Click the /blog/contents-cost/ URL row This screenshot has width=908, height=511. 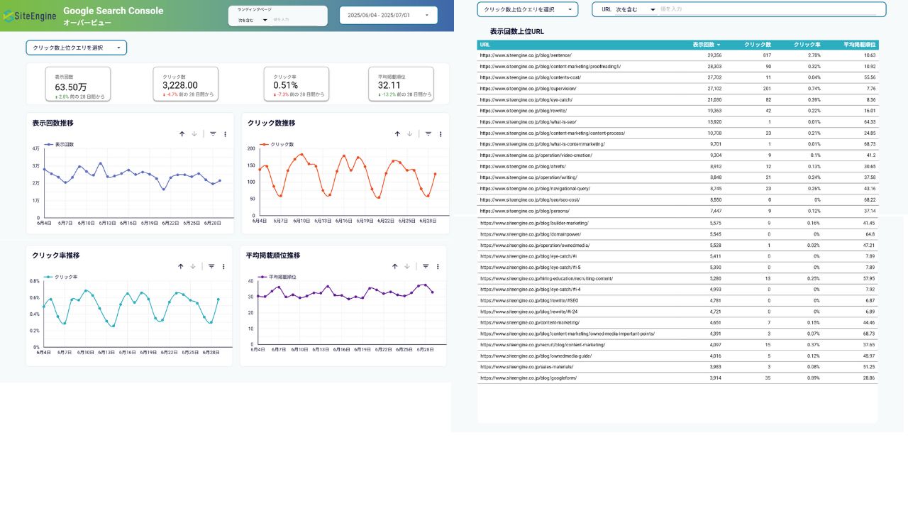click(x=677, y=77)
